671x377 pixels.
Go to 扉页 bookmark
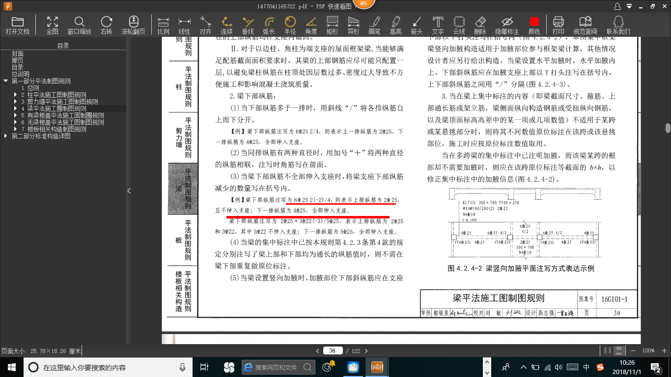(18, 60)
